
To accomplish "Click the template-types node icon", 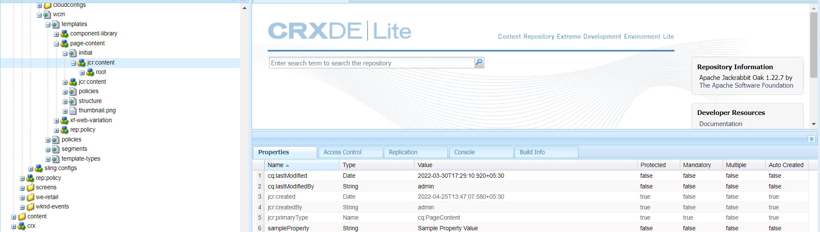I will 56,159.
